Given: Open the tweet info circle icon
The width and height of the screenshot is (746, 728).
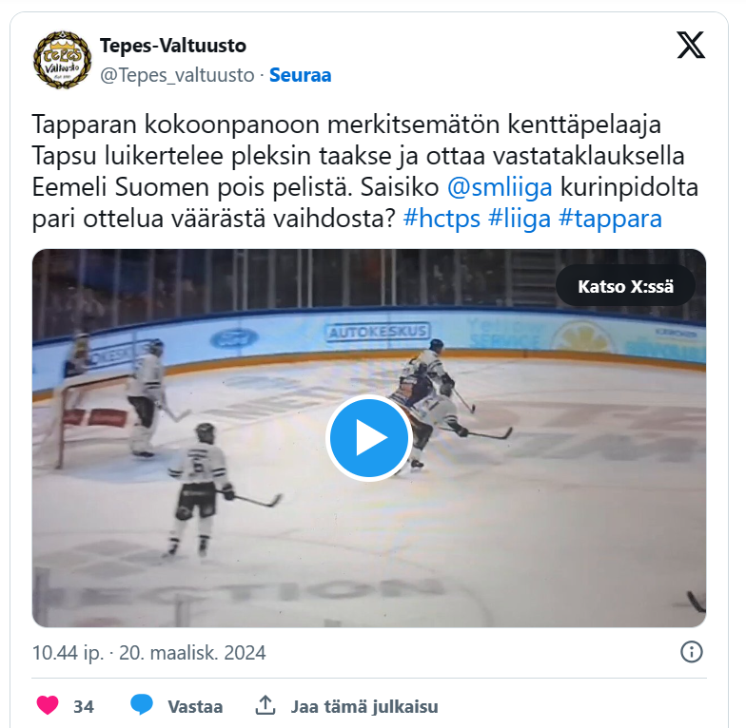Looking at the screenshot, I should click(691, 652).
